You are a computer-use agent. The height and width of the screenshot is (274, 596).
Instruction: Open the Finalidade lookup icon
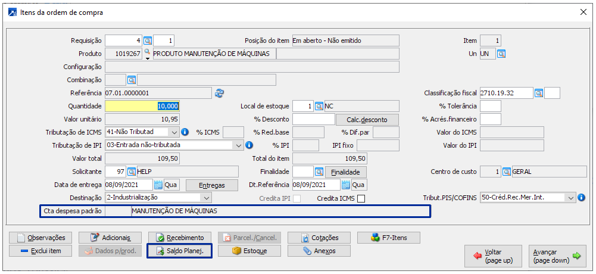319,172
